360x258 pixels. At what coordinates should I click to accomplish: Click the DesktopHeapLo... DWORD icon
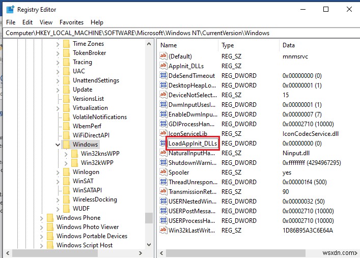[x=163, y=85]
